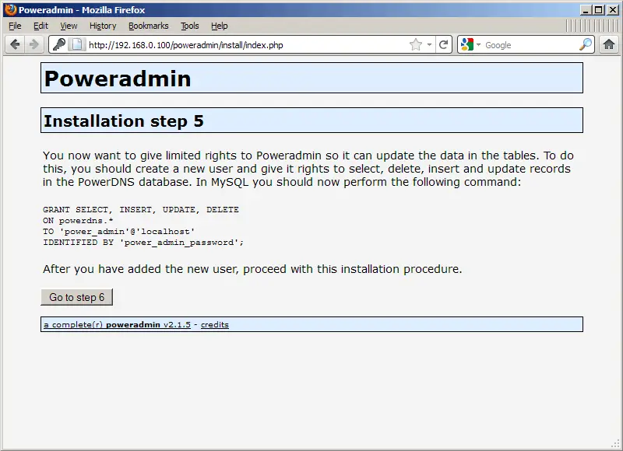Open the search engine selector dropdown
The height and width of the screenshot is (451, 623).
point(478,44)
